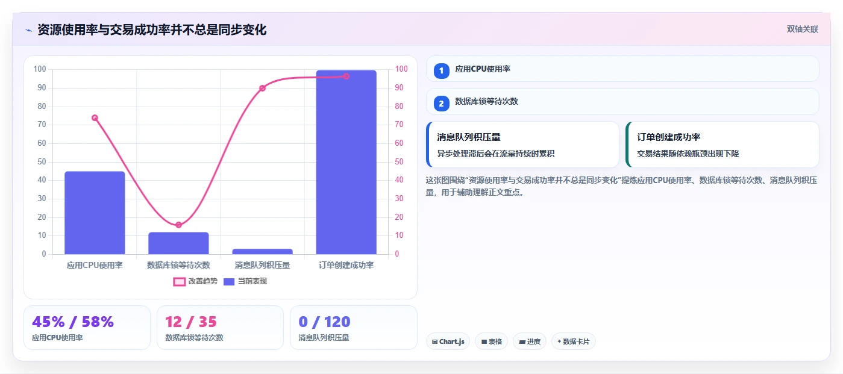Select the 数据卡片 tag chip
The image size is (843, 374).
pyautogui.click(x=573, y=341)
